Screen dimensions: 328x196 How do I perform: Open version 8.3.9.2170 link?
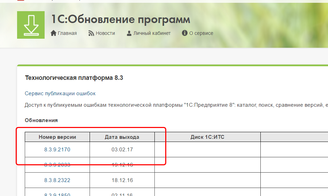[57, 150]
